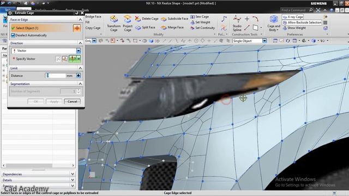Toggle Deselect Automatically checkbox
The image size is (349, 196).
coord(13,35)
